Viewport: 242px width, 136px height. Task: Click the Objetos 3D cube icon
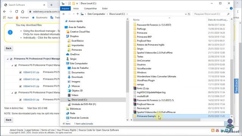tap(69, 91)
